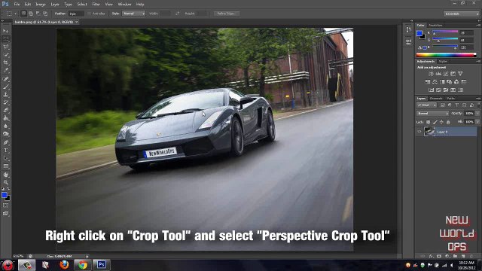The width and height of the screenshot is (482, 271).
Task: Open the File menu
Action: click(x=17, y=5)
